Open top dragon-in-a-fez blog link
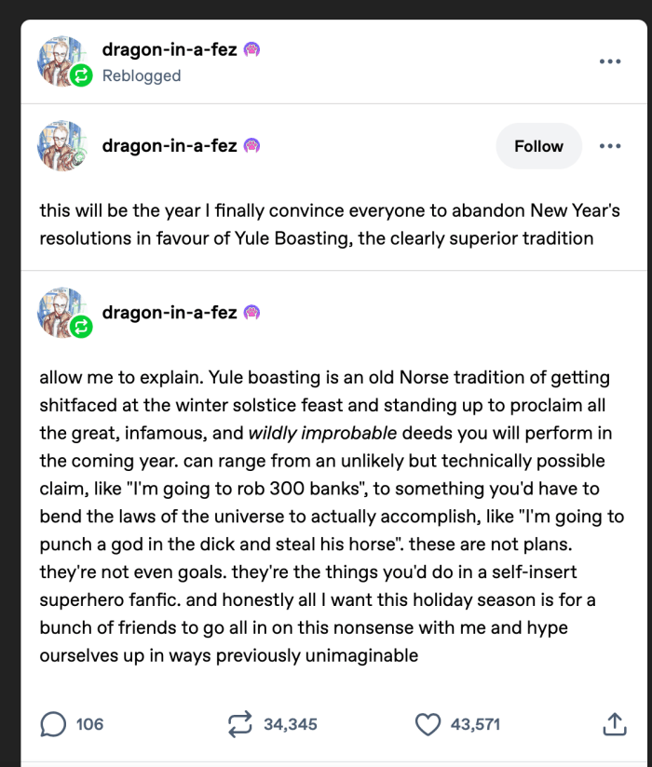The height and width of the screenshot is (767, 652). tap(170, 50)
